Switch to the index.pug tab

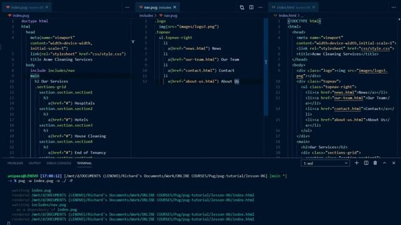pyautogui.click(x=27, y=7)
